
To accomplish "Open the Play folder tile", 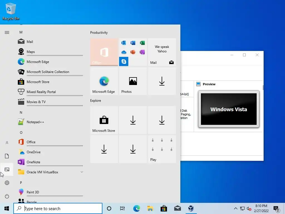I will [162, 149].
